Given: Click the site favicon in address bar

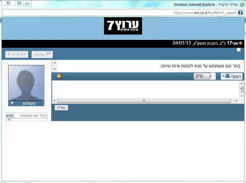Looking at the screenshot, I should tap(240, 13).
